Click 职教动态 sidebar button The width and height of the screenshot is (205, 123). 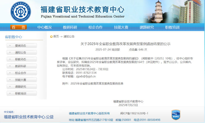click(x=22, y=59)
